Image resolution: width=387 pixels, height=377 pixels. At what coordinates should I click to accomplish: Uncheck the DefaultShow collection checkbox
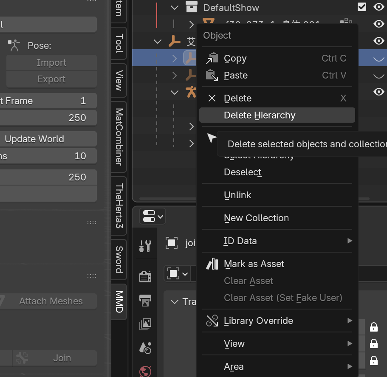pos(362,7)
